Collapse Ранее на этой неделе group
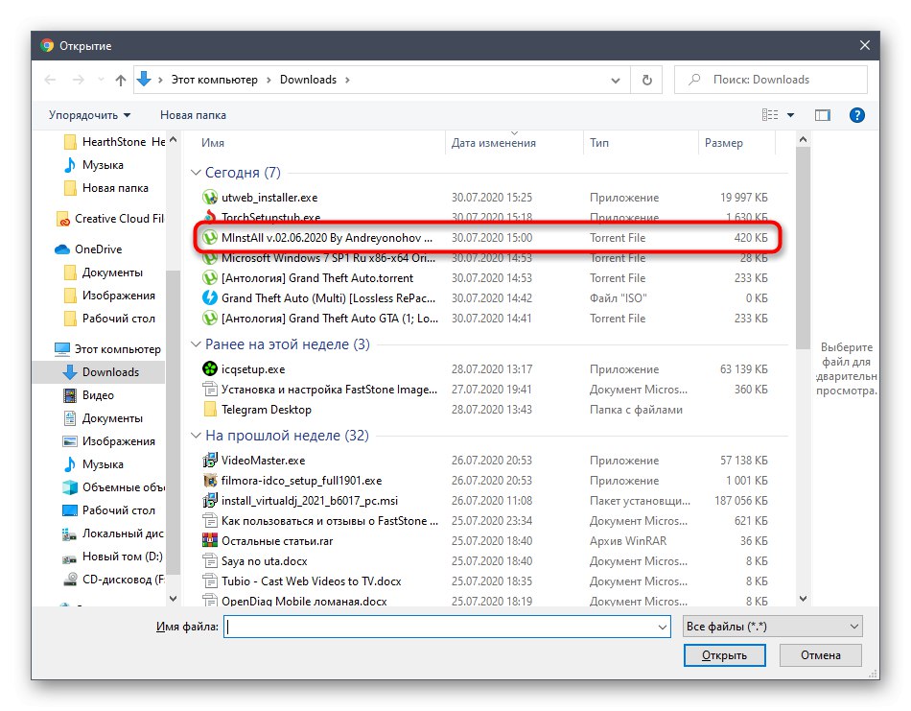The image size is (911, 711). (196, 344)
